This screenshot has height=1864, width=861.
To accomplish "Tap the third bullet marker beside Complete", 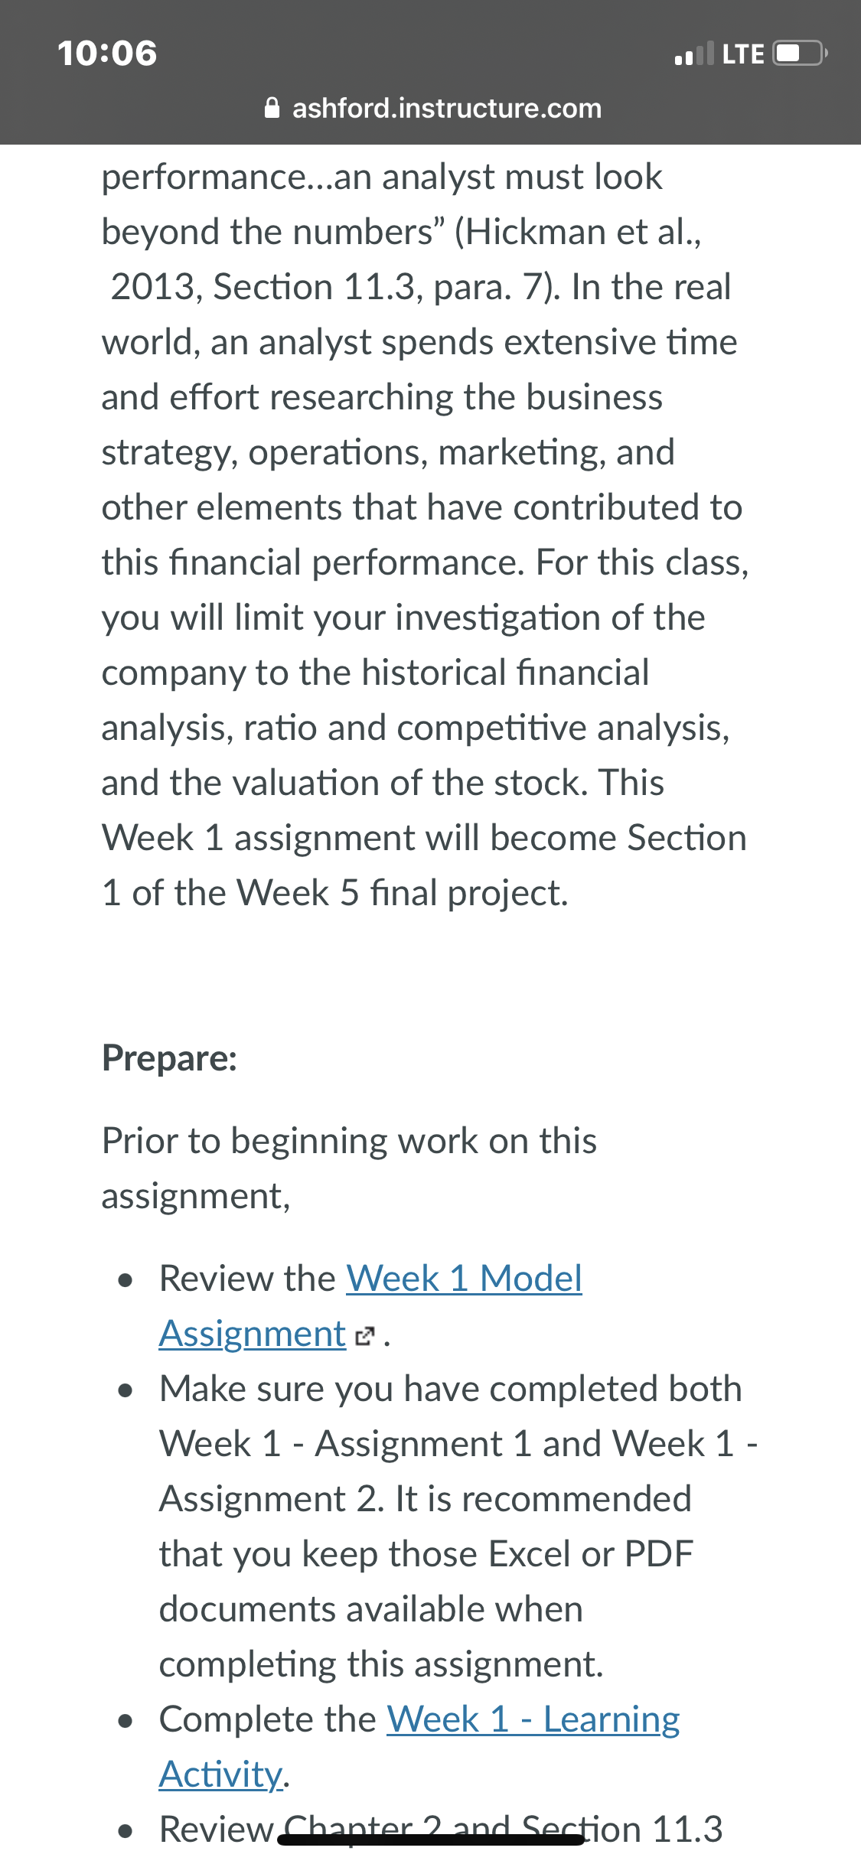I will click(x=126, y=1721).
